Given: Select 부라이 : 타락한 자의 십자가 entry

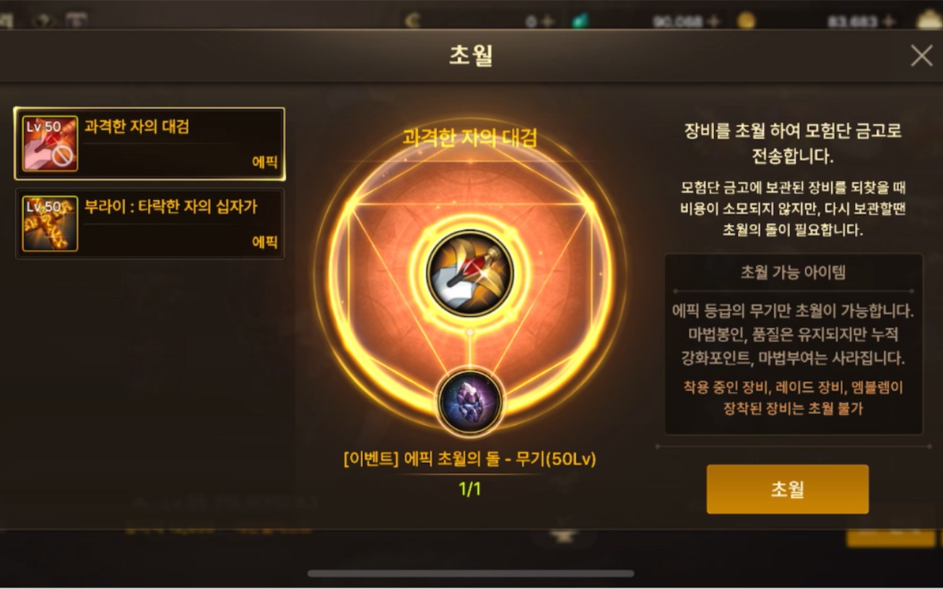Looking at the screenshot, I should (149, 224).
